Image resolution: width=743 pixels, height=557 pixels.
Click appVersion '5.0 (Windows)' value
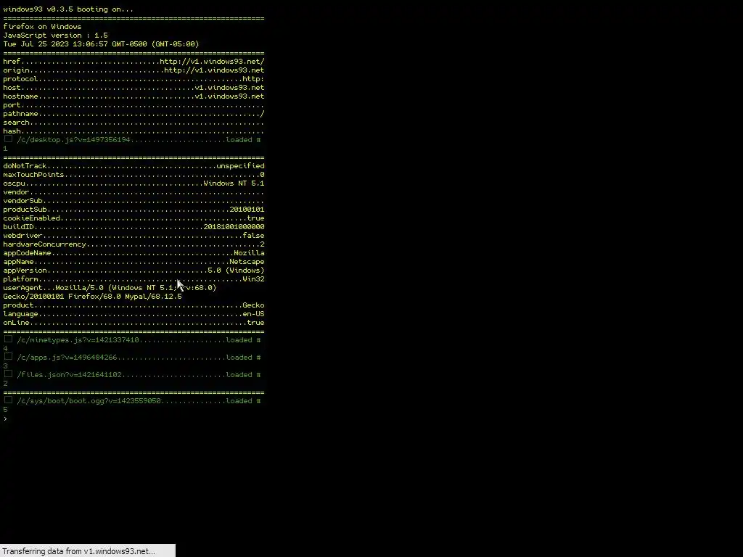click(x=236, y=271)
